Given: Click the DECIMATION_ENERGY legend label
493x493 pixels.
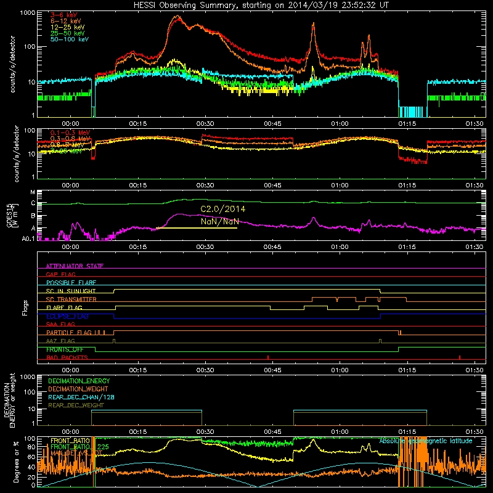Looking at the screenshot, I should point(79,381).
